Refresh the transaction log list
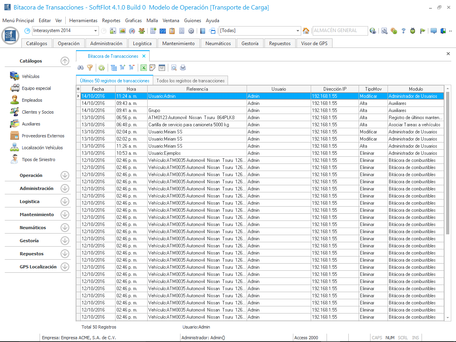The height and width of the screenshot is (342, 456). 102,68
